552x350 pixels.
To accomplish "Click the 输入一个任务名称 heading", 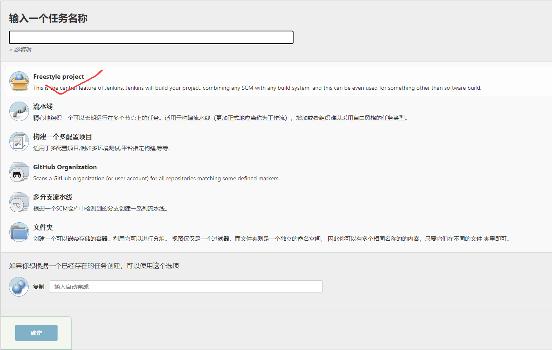I will pos(48,18).
